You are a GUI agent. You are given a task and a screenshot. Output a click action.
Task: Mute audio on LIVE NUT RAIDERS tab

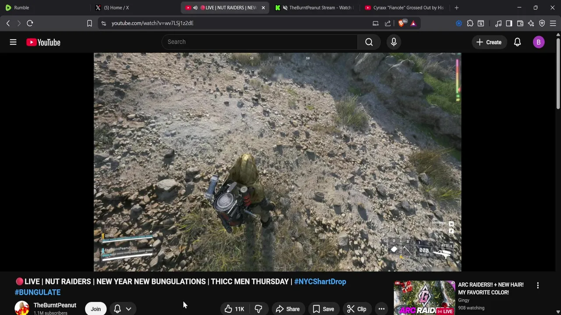click(195, 7)
